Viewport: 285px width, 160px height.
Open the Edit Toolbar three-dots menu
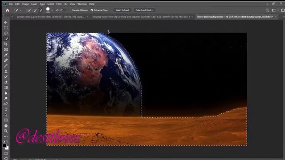(x=6, y=136)
